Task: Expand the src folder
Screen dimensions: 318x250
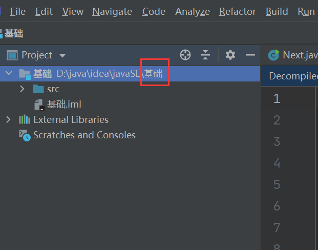Action: [22, 89]
